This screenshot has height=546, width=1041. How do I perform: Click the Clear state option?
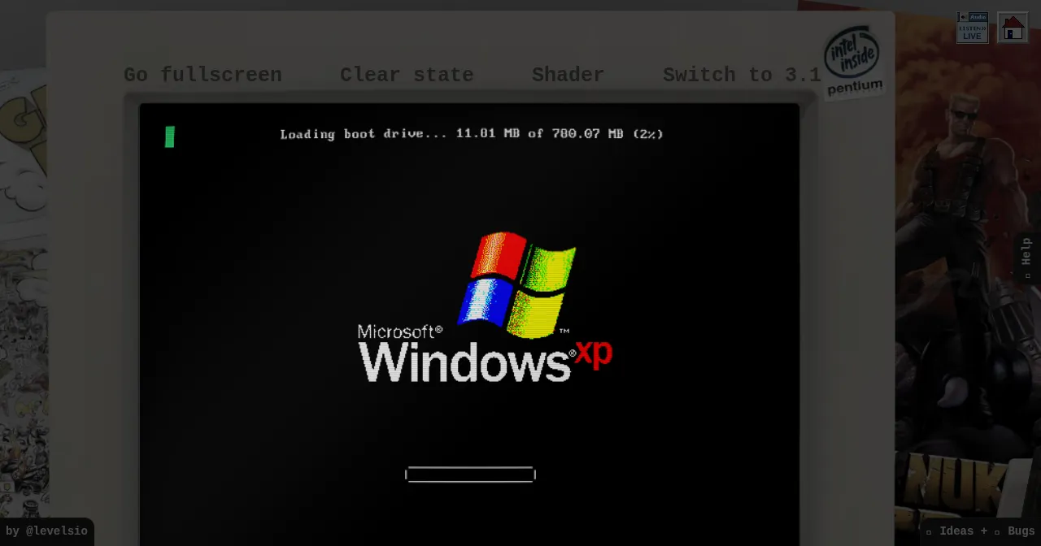[x=407, y=75]
